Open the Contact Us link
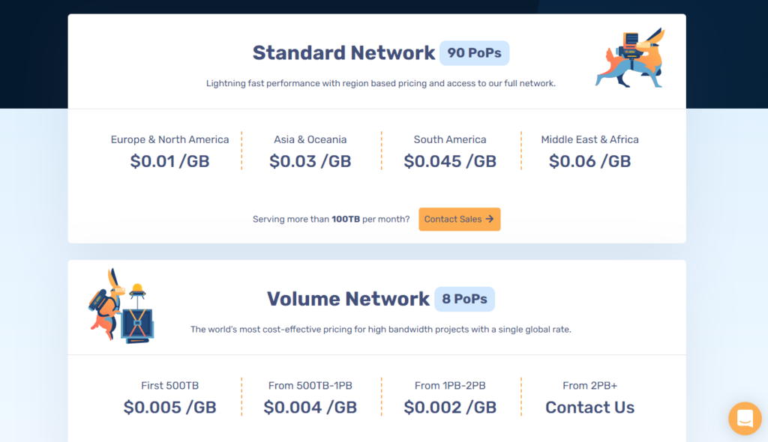 589,407
